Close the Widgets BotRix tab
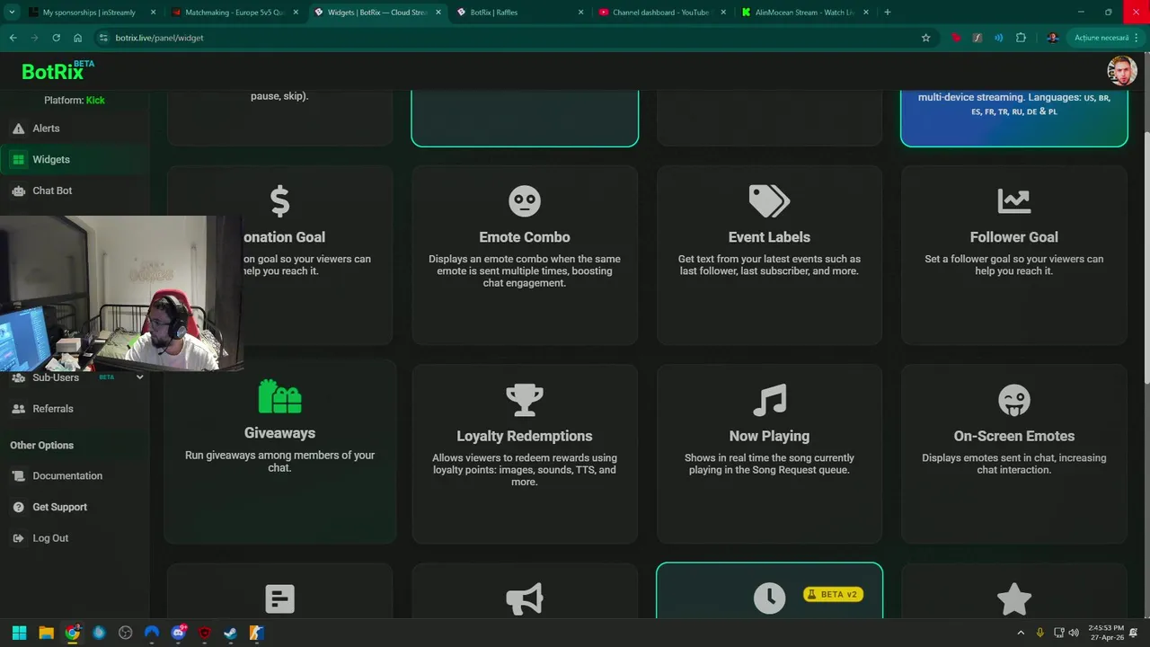The height and width of the screenshot is (647, 1150). tap(438, 13)
